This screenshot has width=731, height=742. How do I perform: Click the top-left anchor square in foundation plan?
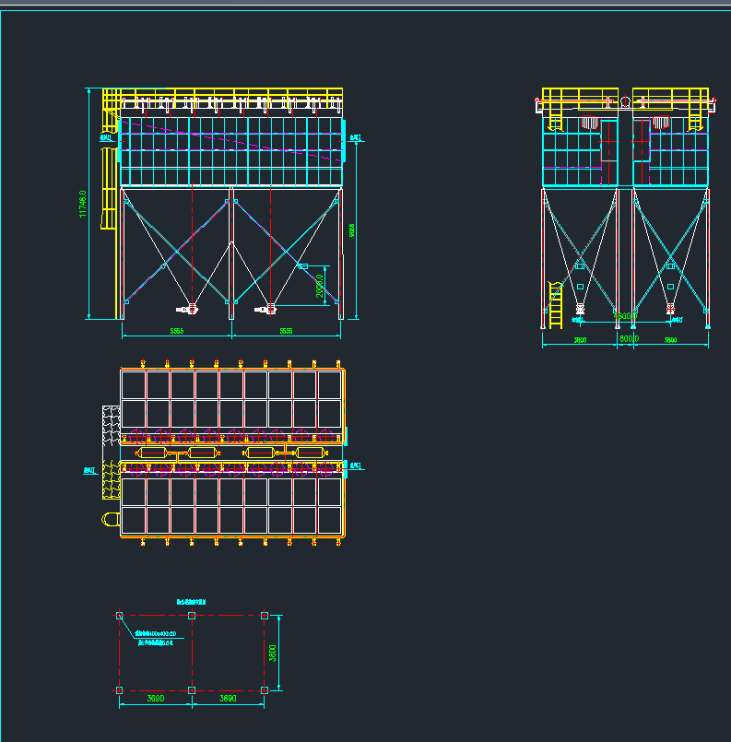119,615
